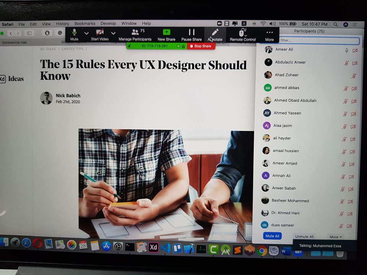Screen dimensions: 367x275
Task: Open the More dropdown in Participants panel
Action: pos(336,237)
